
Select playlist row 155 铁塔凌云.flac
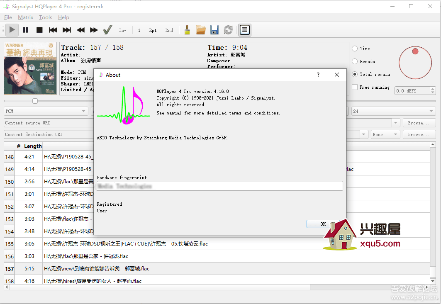click(x=217, y=243)
